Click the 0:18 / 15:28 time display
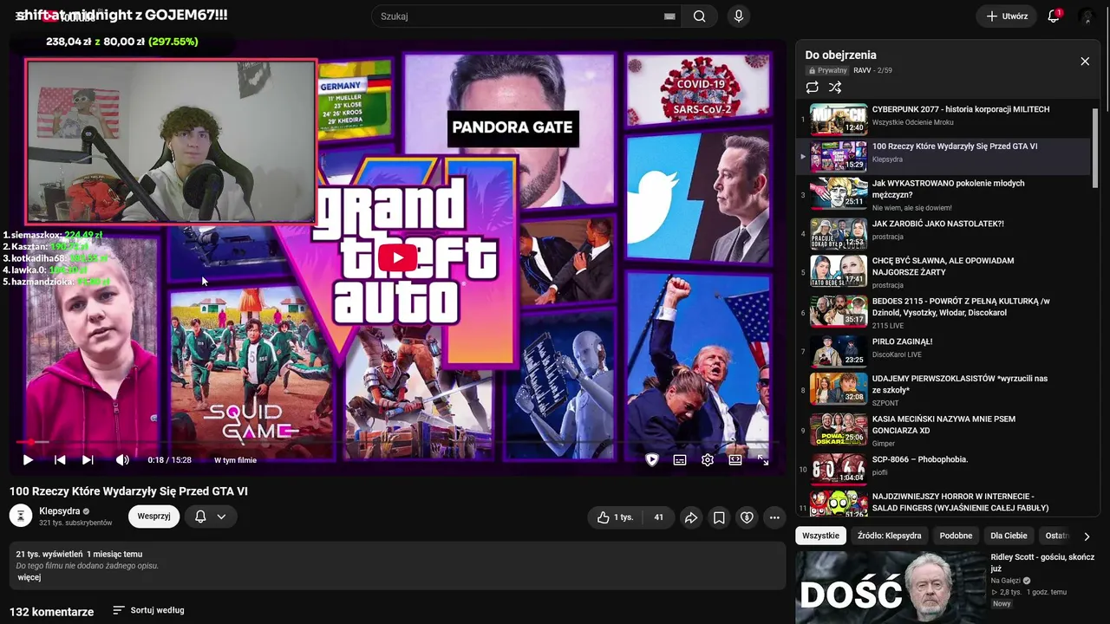The image size is (1110, 624). 169,460
